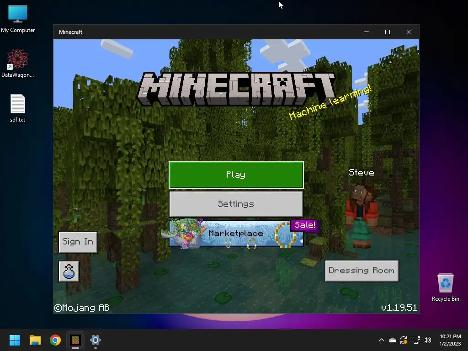The height and width of the screenshot is (351, 468).
Task: Open the Dressing Room
Action: point(362,271)
